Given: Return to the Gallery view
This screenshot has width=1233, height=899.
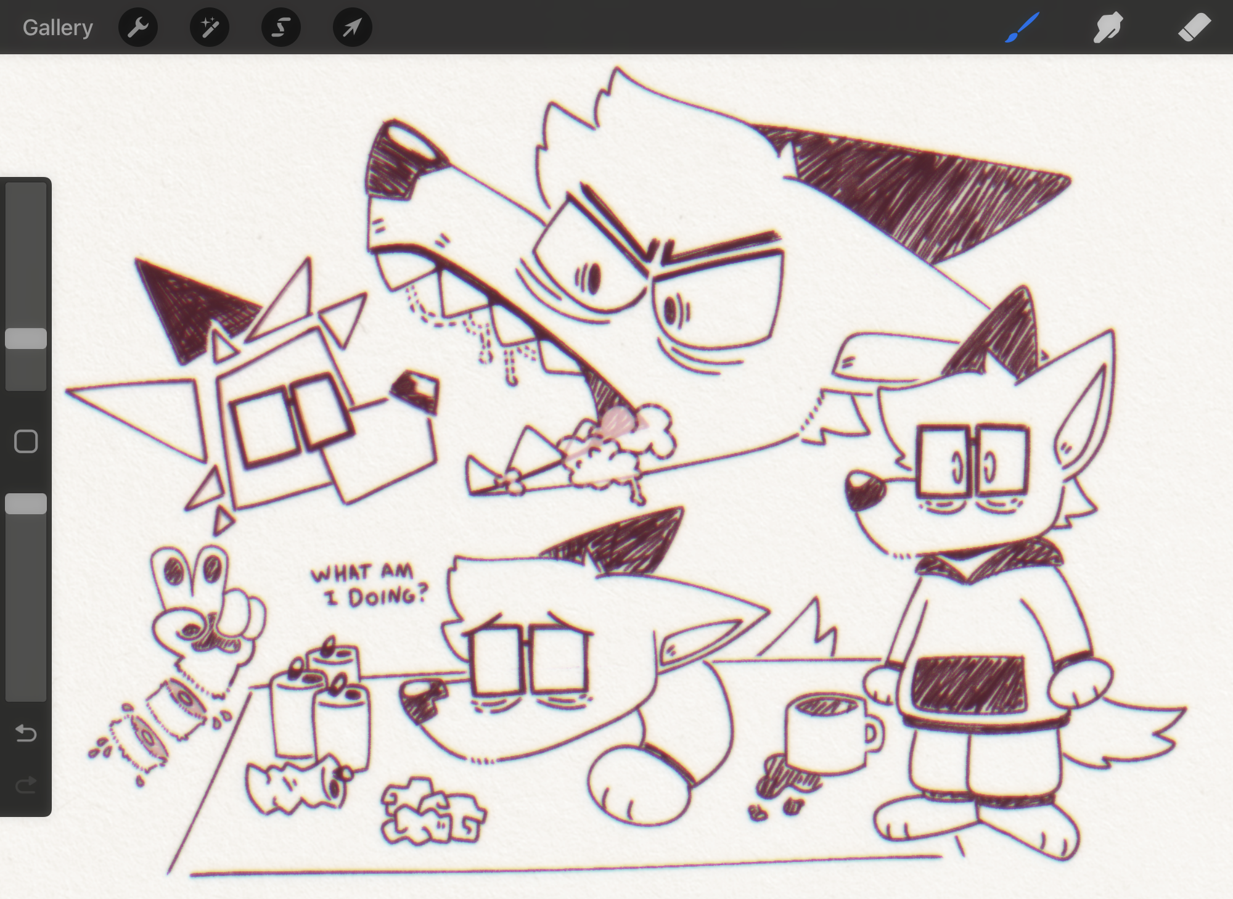Looking at the screenshot, I should 57,28.
